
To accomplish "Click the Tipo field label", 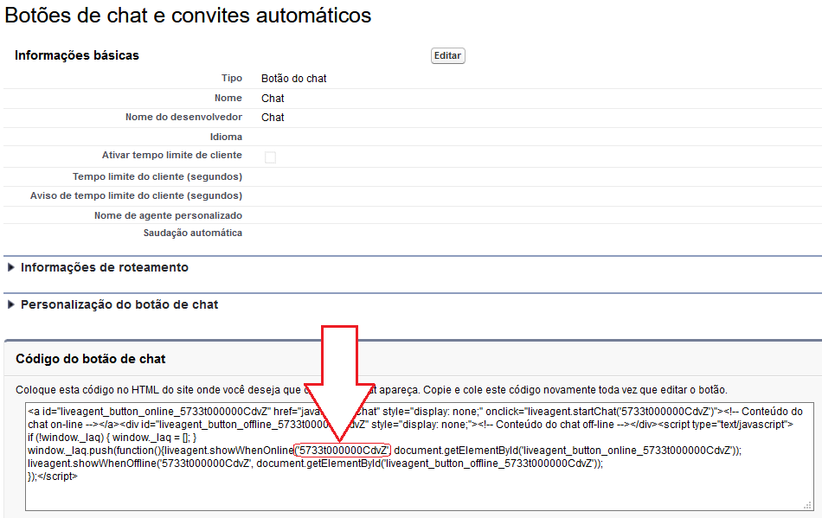I will tap(232, 78).
